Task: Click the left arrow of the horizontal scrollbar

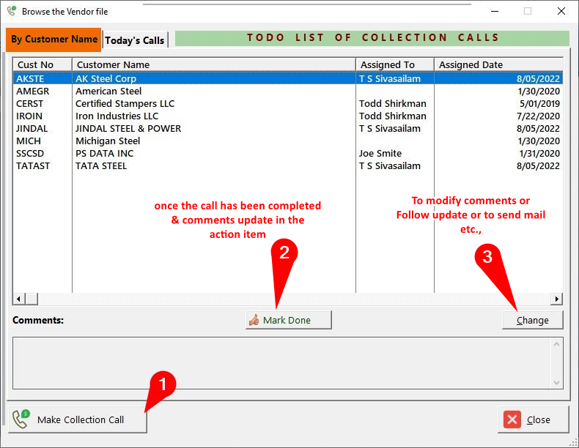Action: [19, 299]
